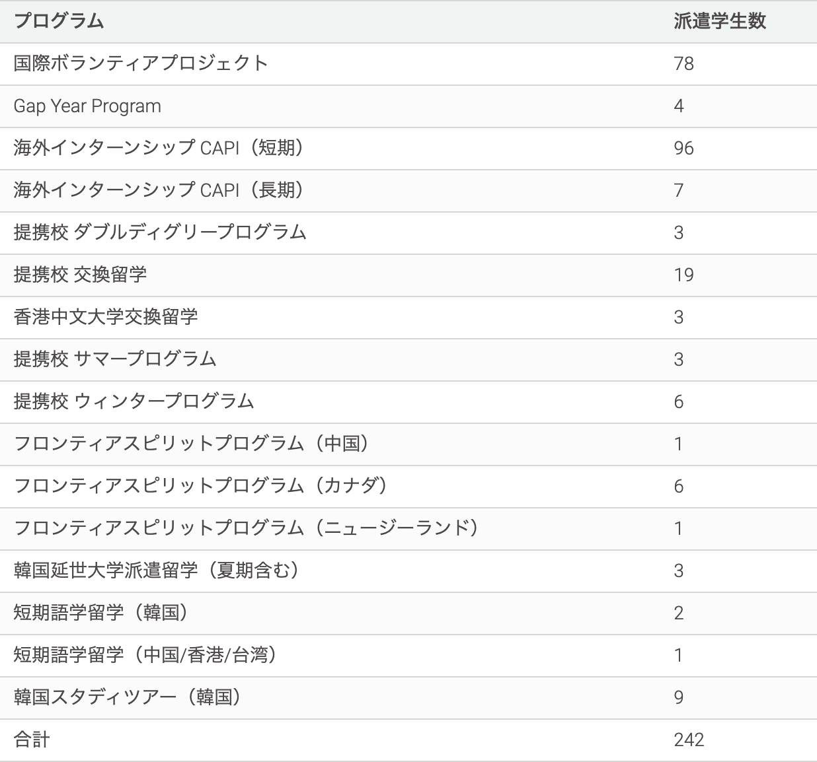This screenshot has width=817, height=762.
Task: Select the 国際ボランティアプロジェクト row label
Action: 141,63
